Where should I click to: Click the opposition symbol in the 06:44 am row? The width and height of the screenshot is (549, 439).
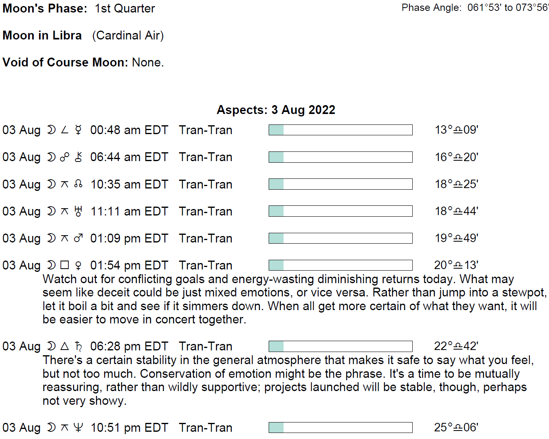(x=64, y=157)
